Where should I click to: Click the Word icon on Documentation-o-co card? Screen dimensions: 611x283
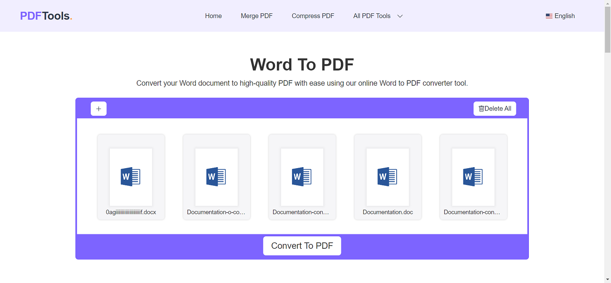[x=216, y=177]
